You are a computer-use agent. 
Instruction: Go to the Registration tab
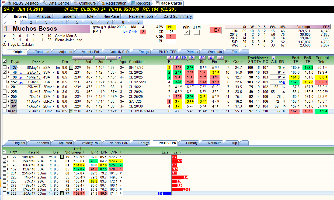[113, 3]
